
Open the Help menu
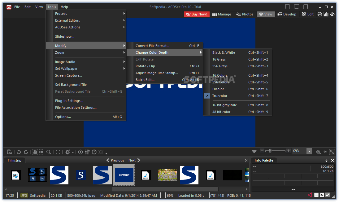tap(64, 7)
